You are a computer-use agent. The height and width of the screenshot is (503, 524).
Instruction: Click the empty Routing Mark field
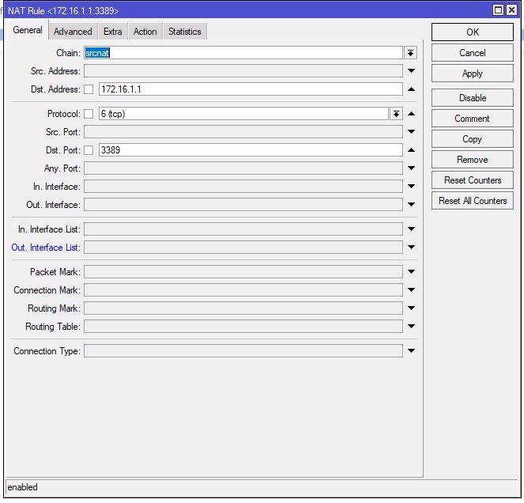[243, 308]
